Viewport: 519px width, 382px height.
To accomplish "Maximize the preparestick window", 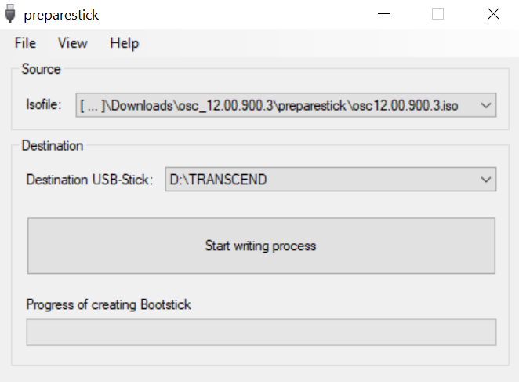I will pos(437,14).
